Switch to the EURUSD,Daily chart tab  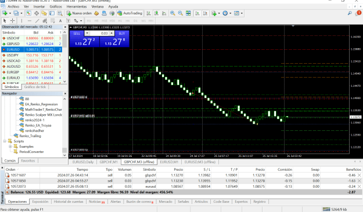coord(83,162)
